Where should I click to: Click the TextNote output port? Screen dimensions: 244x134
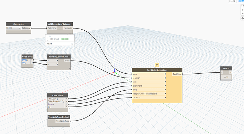tap(177, 74)
